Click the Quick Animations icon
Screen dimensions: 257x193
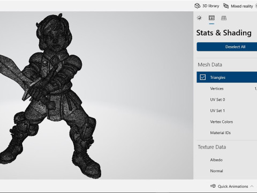click(x=213, y=186)
